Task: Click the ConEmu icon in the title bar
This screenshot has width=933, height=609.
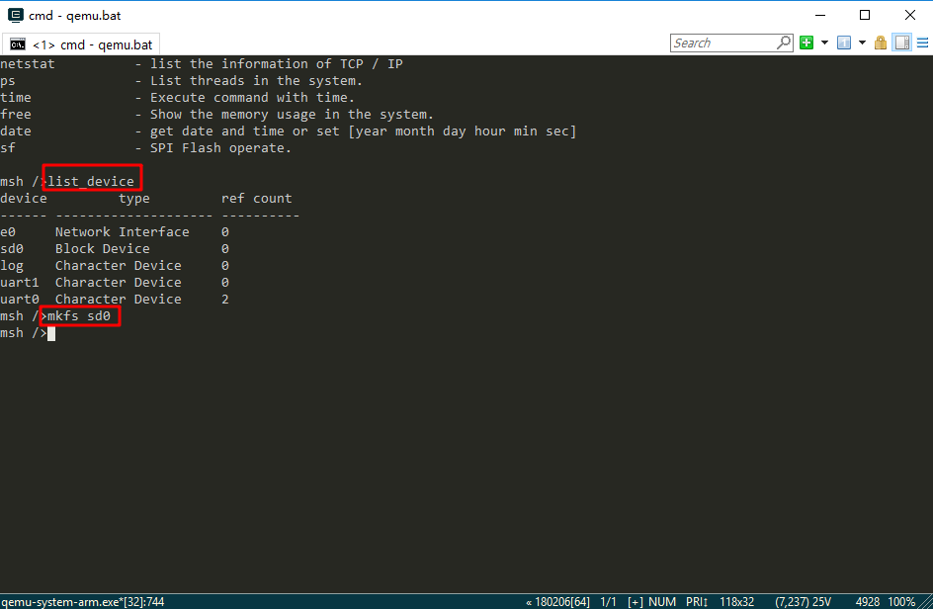Action: [x=14, y=15]
